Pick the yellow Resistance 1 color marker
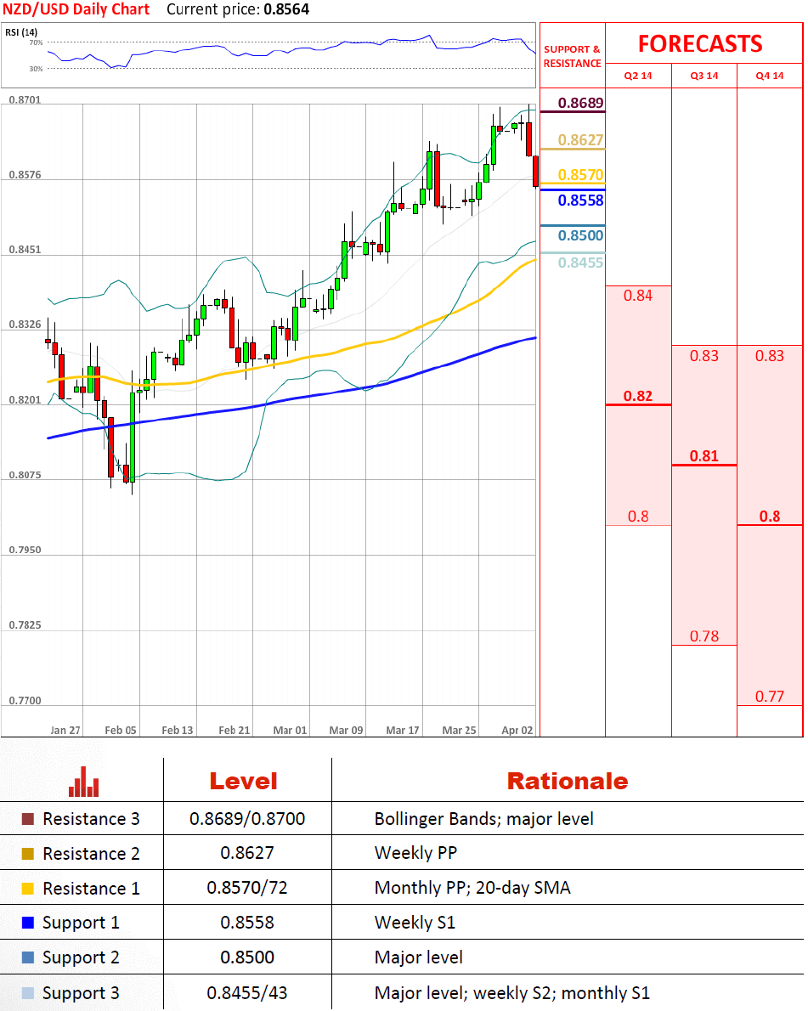 pos(28,889)
